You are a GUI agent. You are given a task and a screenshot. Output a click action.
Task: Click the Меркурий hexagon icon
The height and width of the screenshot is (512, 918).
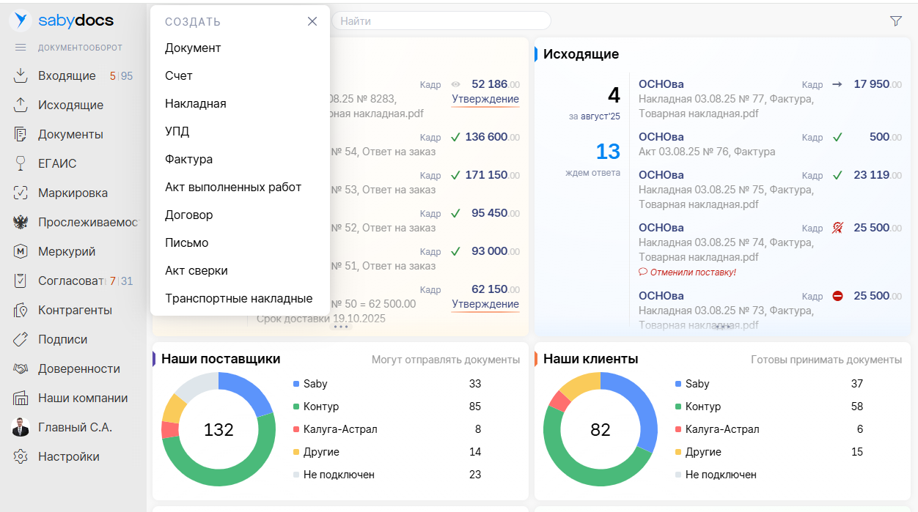point(21,251)
